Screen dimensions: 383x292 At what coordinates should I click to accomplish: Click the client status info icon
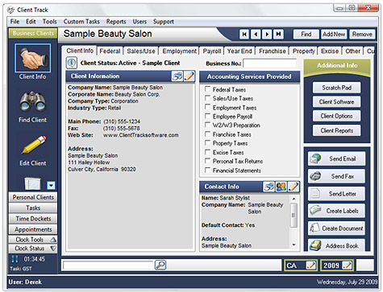coord(72,63)
